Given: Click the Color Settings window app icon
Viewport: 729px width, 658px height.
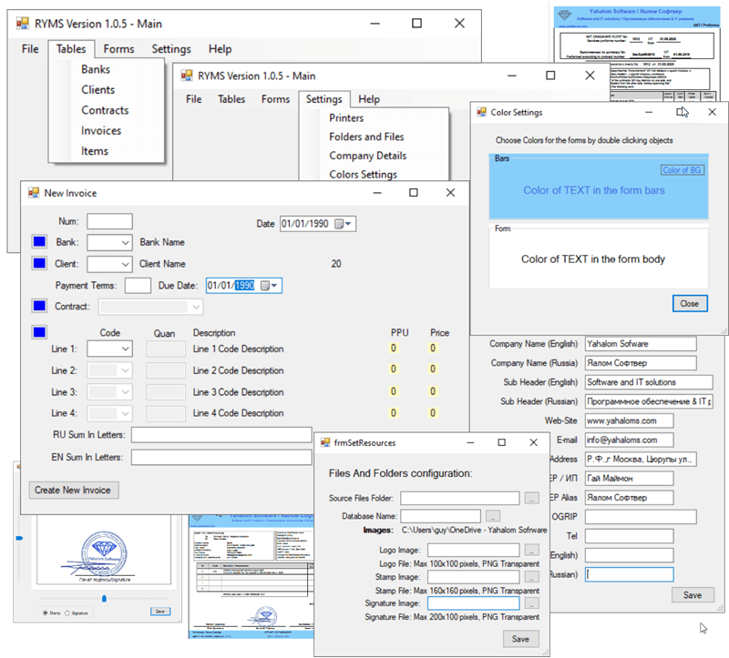Looking at the screenshot, I should (x=481, y=112).
